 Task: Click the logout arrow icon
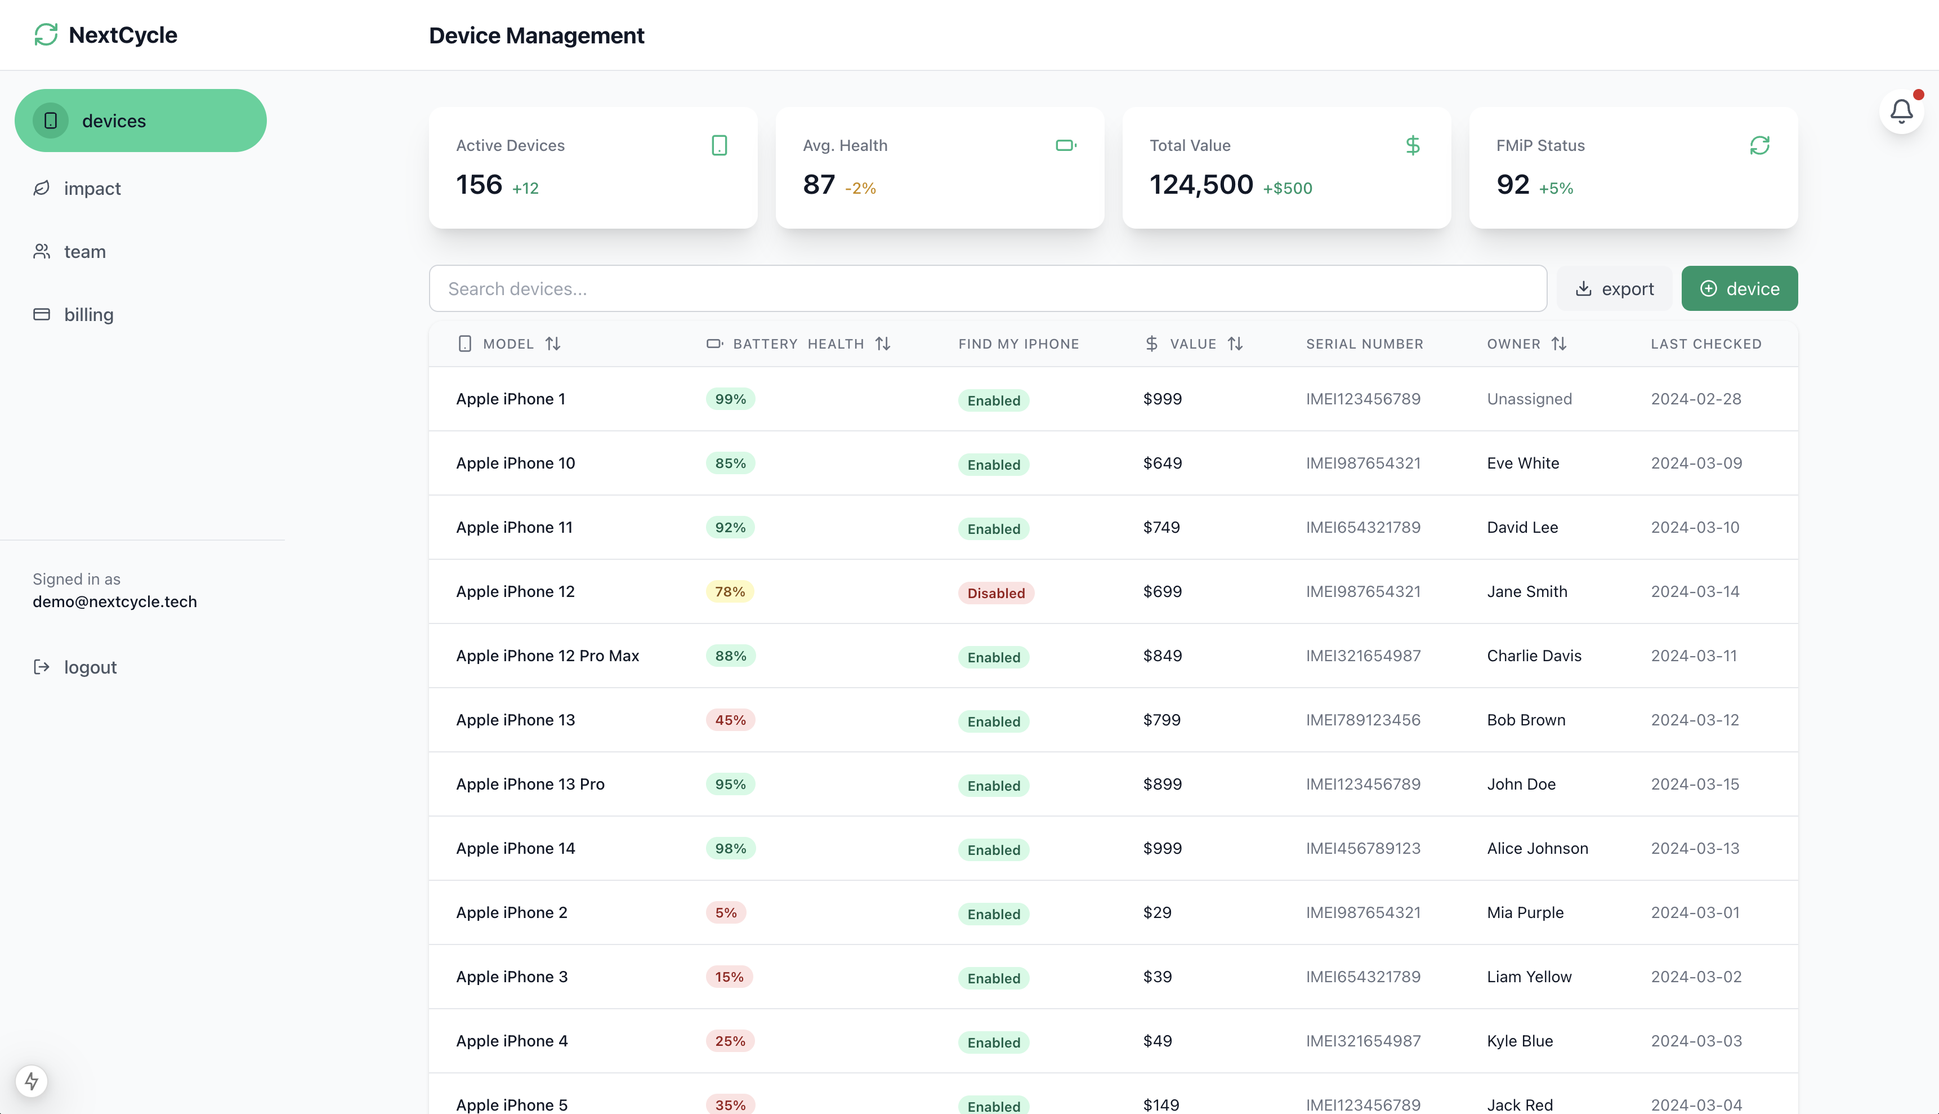click(41, 667)
